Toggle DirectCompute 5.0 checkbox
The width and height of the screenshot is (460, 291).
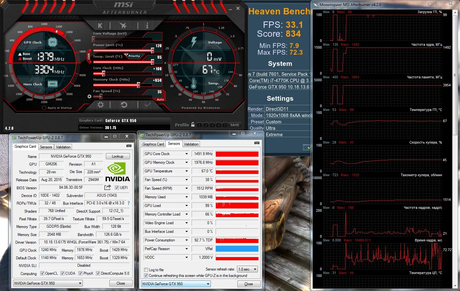point(98,273)
